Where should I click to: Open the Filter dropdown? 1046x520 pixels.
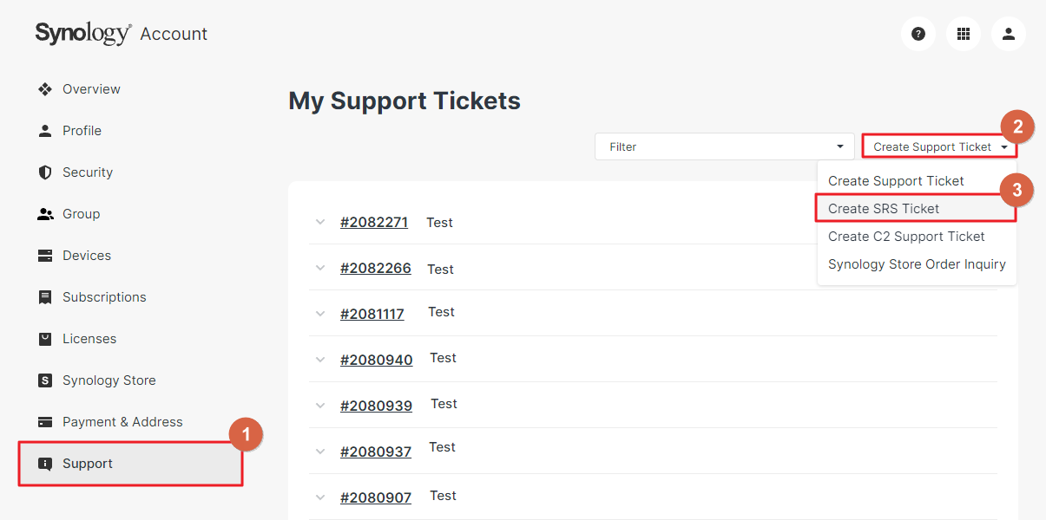point(725,146)
